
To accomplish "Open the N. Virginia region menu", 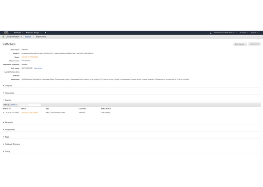I will pos(244,33).
